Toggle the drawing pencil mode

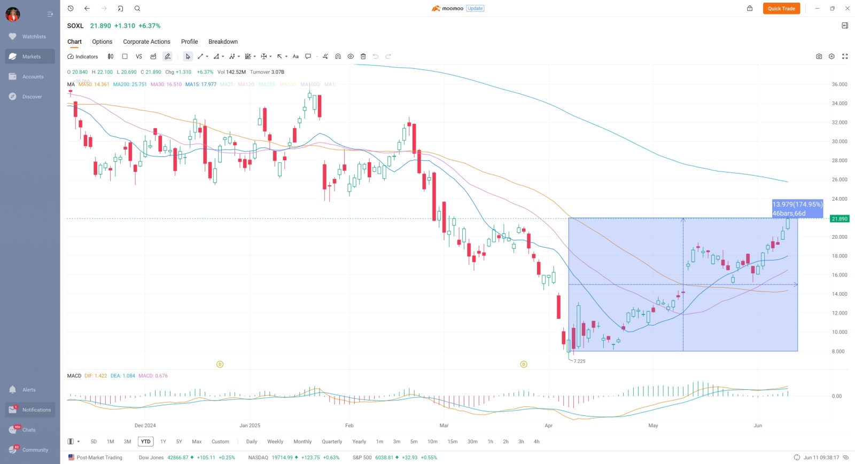coord(167,57)
